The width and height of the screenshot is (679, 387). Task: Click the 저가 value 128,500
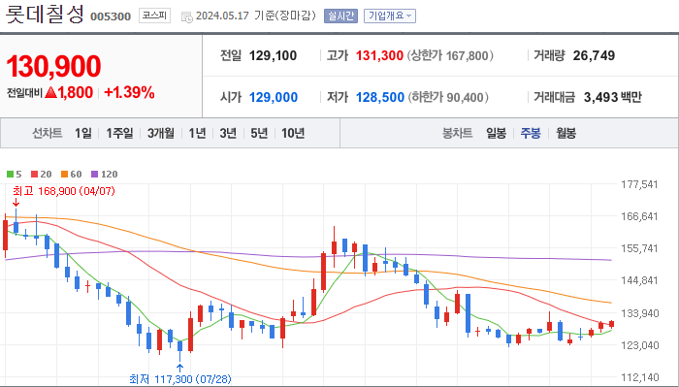coord(380,97)
